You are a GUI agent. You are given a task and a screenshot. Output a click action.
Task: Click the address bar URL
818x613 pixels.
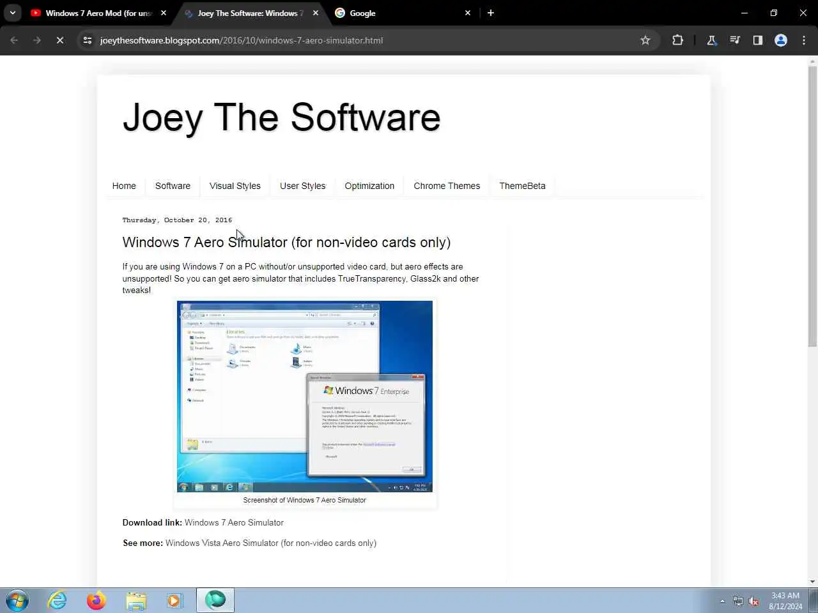pos(242,40)
